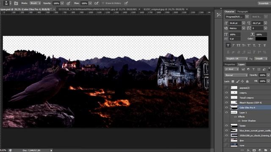This screenshot has height=152, width=271.
Task: Open the leading value dropdown arrow
Action: (265, 23)
